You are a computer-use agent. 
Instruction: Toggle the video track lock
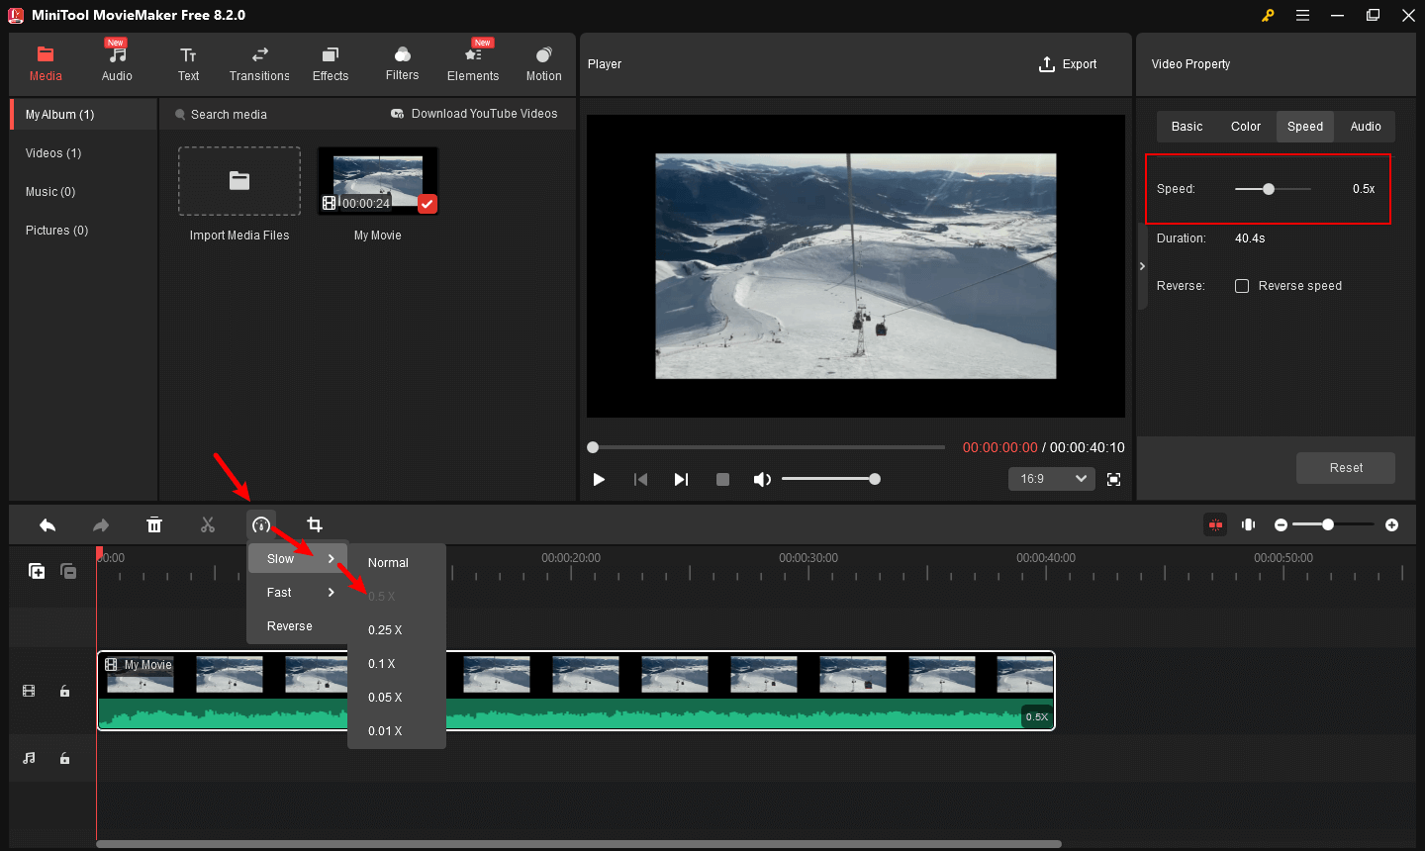64,691
